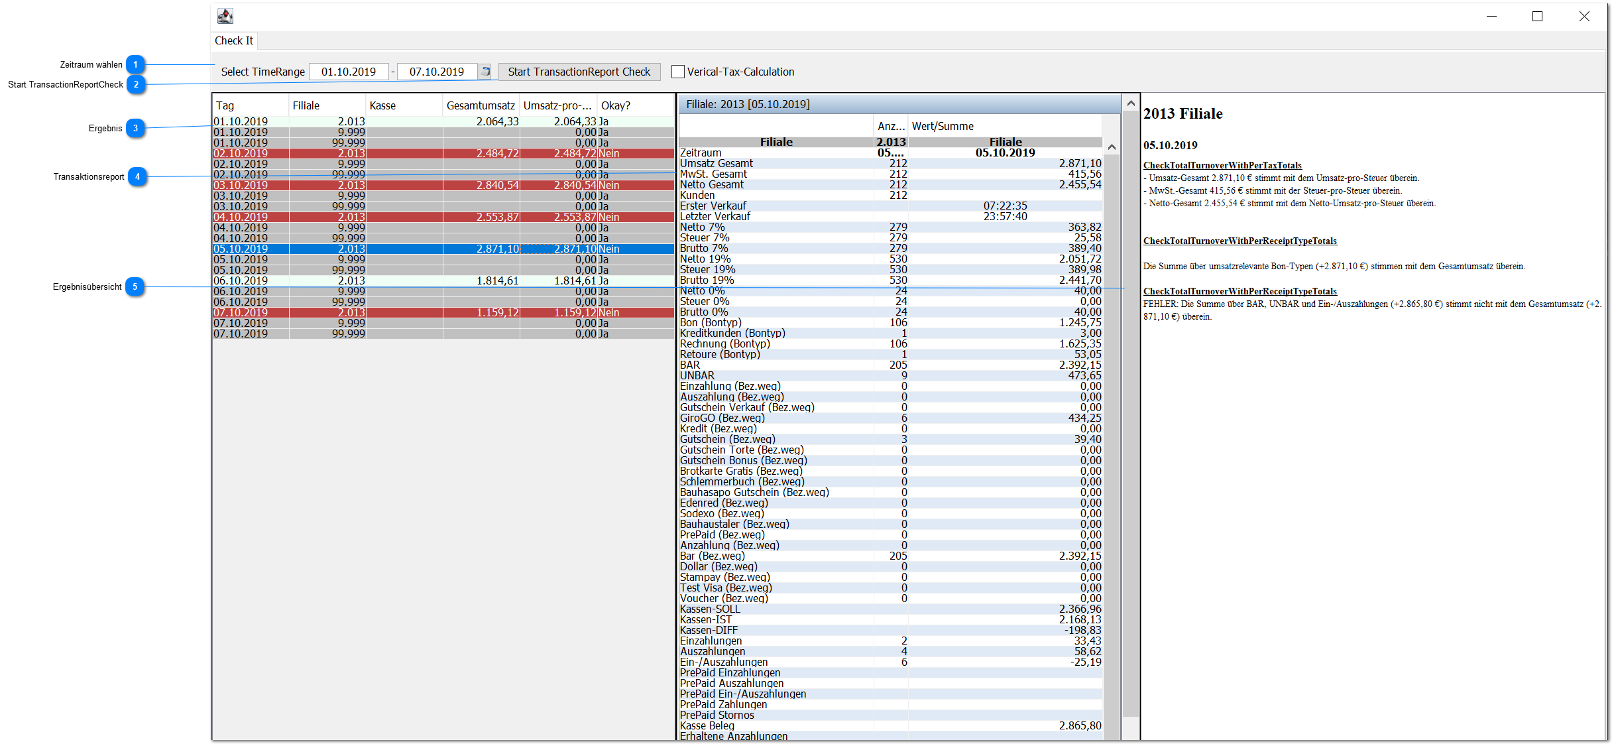Edit the end date field 07.10.2019
1614x746 pixels.
coord(437,72)
